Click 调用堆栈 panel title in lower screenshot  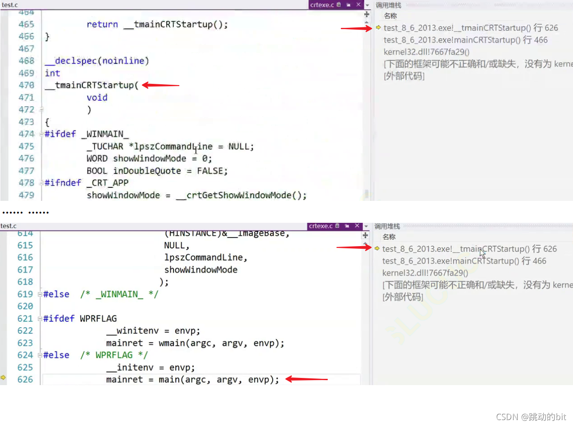tap(387, 226)
